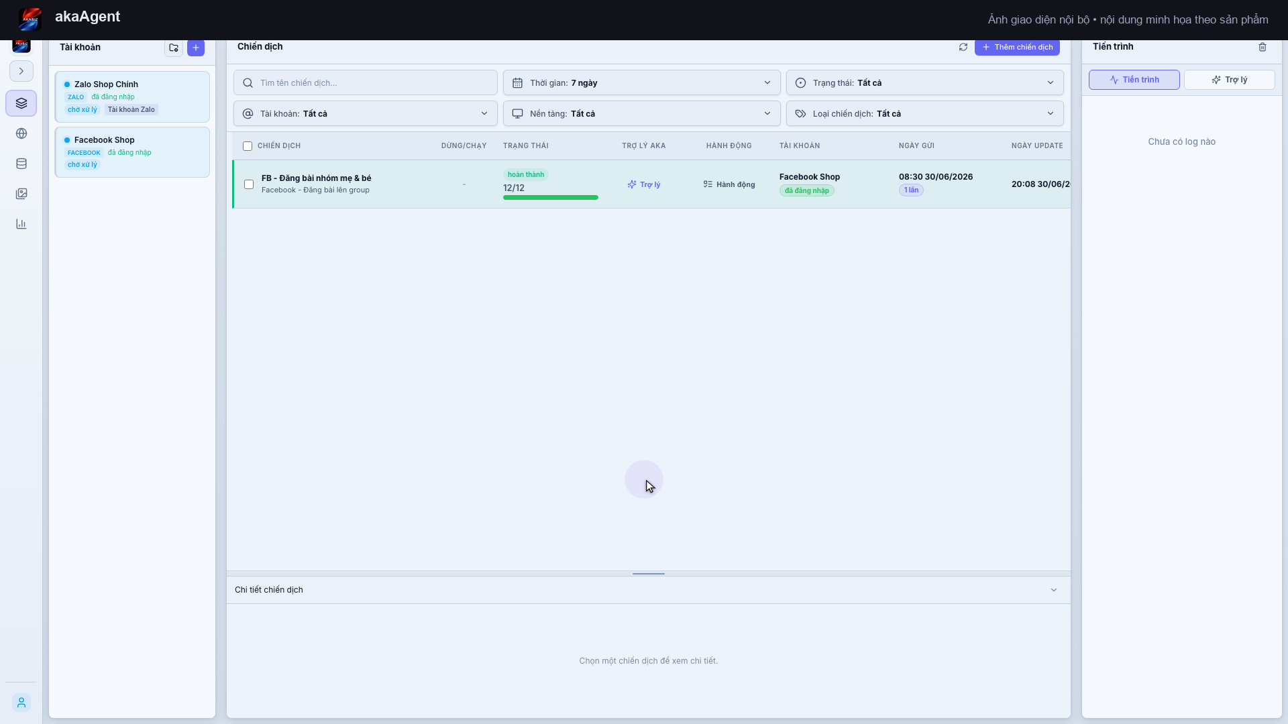
Task: Open the bar chart statistics icon
Action: (21, 224)
